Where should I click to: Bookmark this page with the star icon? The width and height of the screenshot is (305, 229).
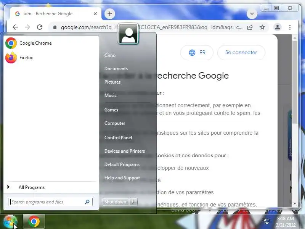(x=262, y=27)
